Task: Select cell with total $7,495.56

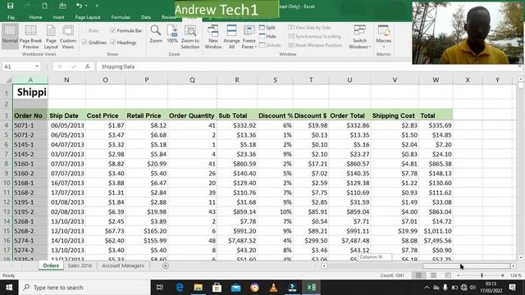Action: pyautogui.click(x=436, y=240)
